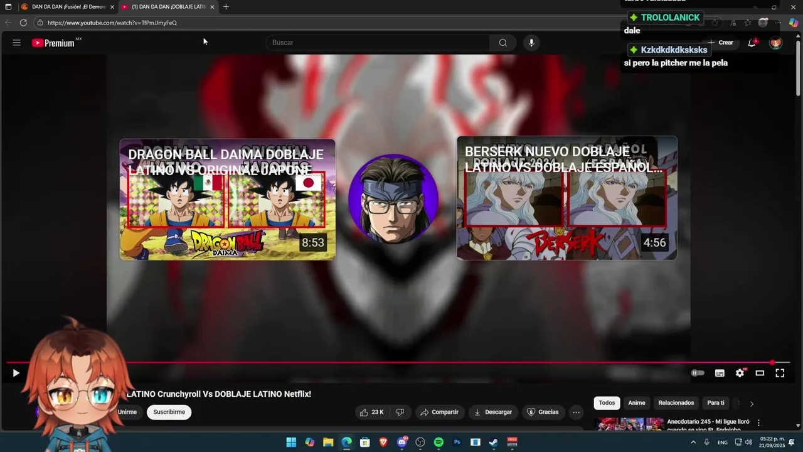Reload the page
This screenshot has width=803, height=452.
23,23
